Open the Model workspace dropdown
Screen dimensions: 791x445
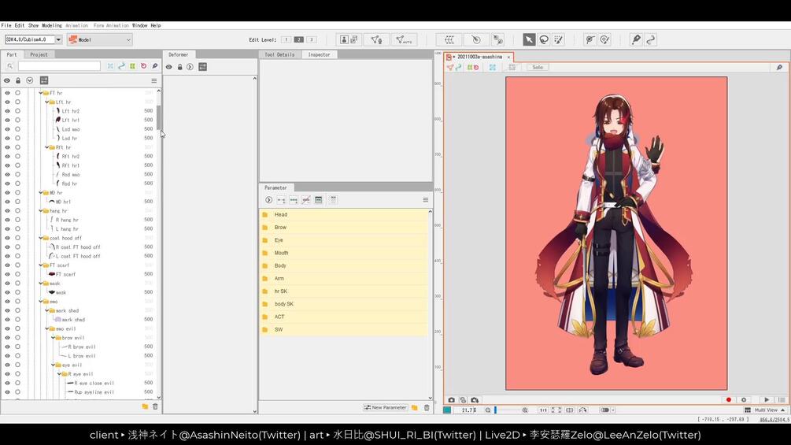click(x=99, y=39)
